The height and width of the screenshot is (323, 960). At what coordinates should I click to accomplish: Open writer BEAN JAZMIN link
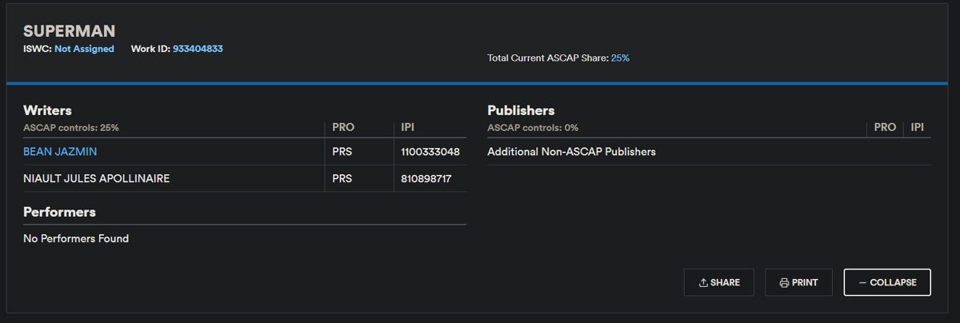pos(60,151)
